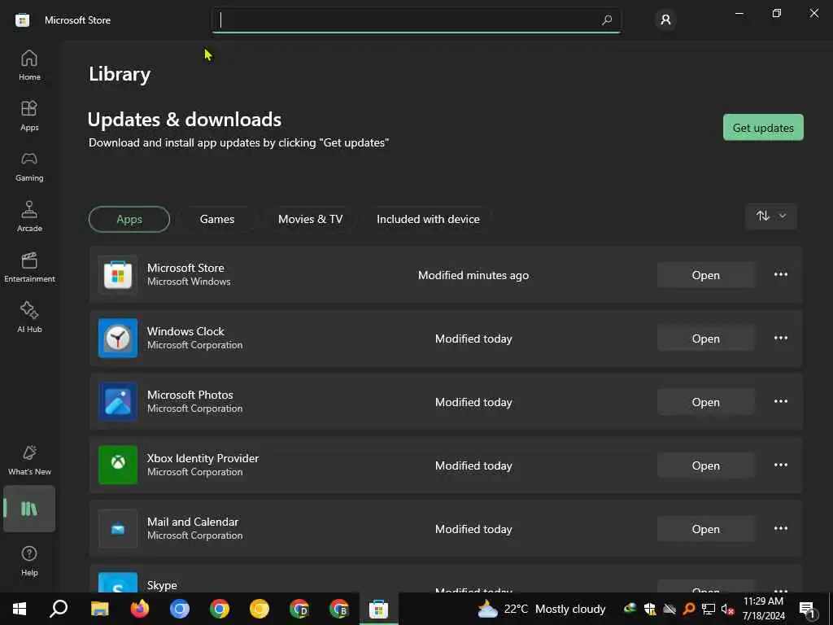Screen dimensions: 833x625
Task: Open File Explorer from taskbar
Action: tap(99, 609)
